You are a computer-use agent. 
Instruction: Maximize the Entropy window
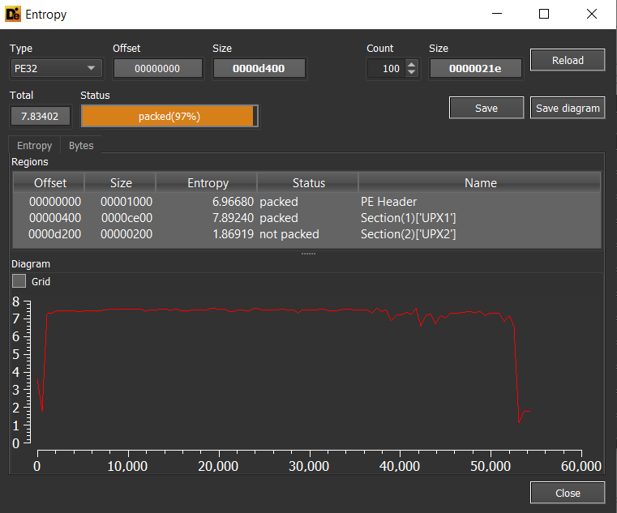pyautogui.click(x=544, y=14)
